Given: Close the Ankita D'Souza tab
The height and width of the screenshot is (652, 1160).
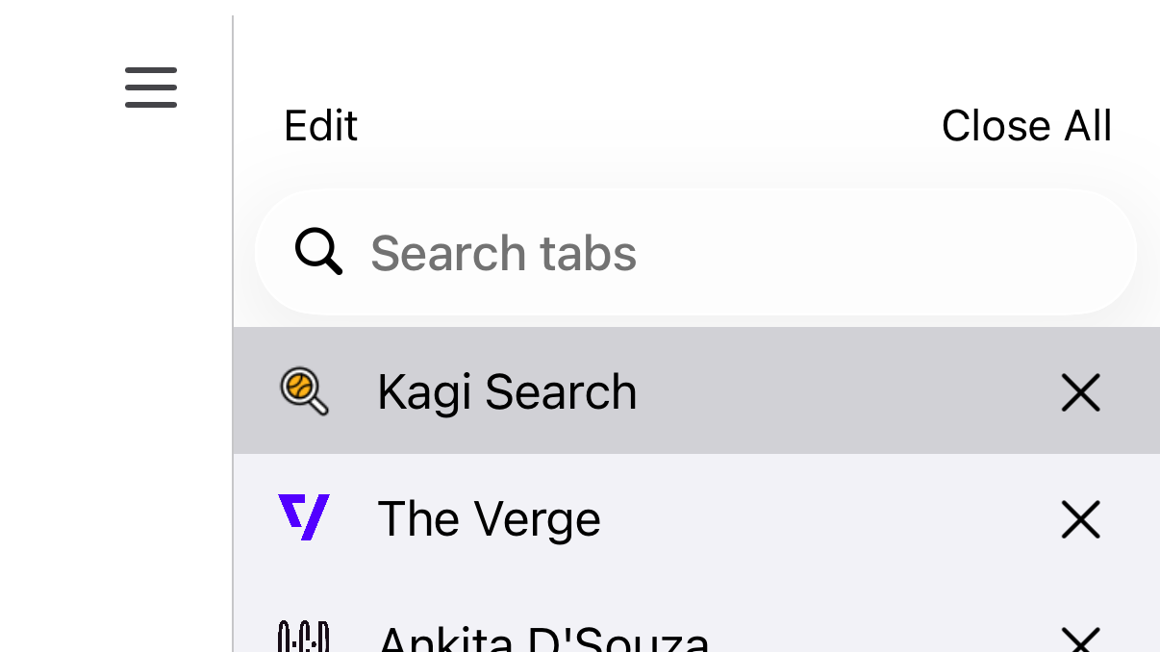Looking at the screenshot, I should pos(1080,638).
